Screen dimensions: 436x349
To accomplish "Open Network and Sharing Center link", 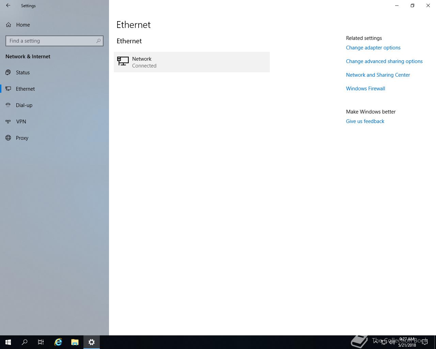I will point(378,75).
